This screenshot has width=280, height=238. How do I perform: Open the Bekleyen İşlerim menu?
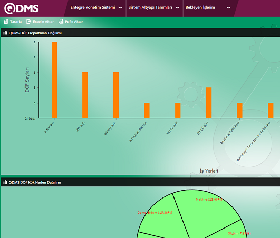200,7
